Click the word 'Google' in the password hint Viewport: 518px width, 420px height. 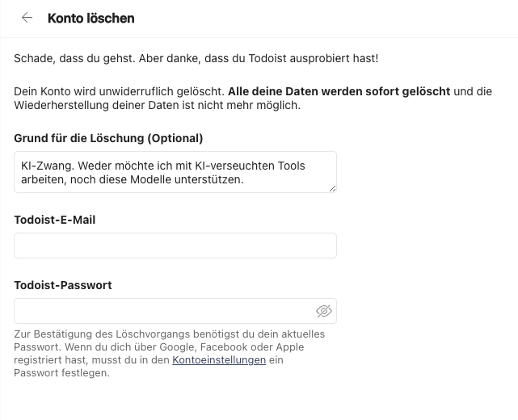[x=179, y=347]
